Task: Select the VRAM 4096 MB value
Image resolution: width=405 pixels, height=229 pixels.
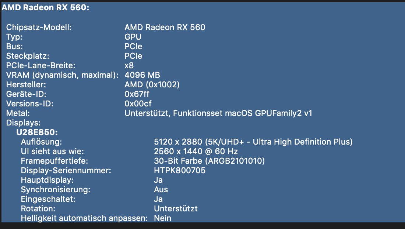Action: tap(142, 75)
